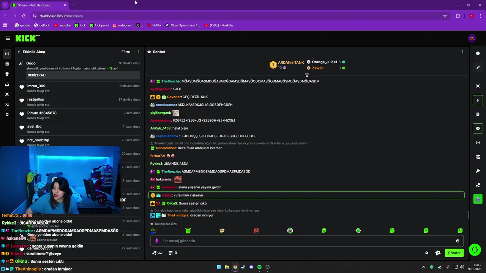Click the Gönder send button
The height and width of the screenshot is (273, 486).
click(454, 253)
